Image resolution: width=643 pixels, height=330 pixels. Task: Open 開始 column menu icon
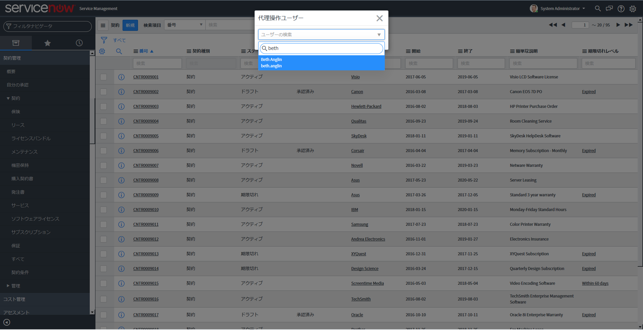coord(408,51)
